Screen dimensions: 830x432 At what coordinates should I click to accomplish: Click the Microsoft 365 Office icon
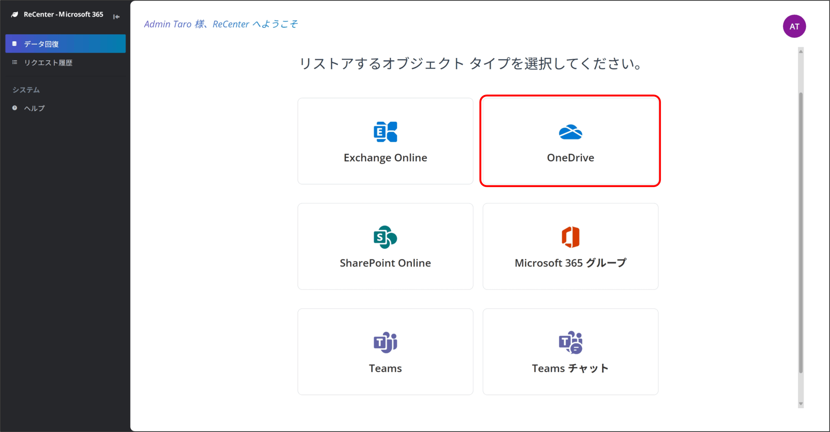click(570, 237)
